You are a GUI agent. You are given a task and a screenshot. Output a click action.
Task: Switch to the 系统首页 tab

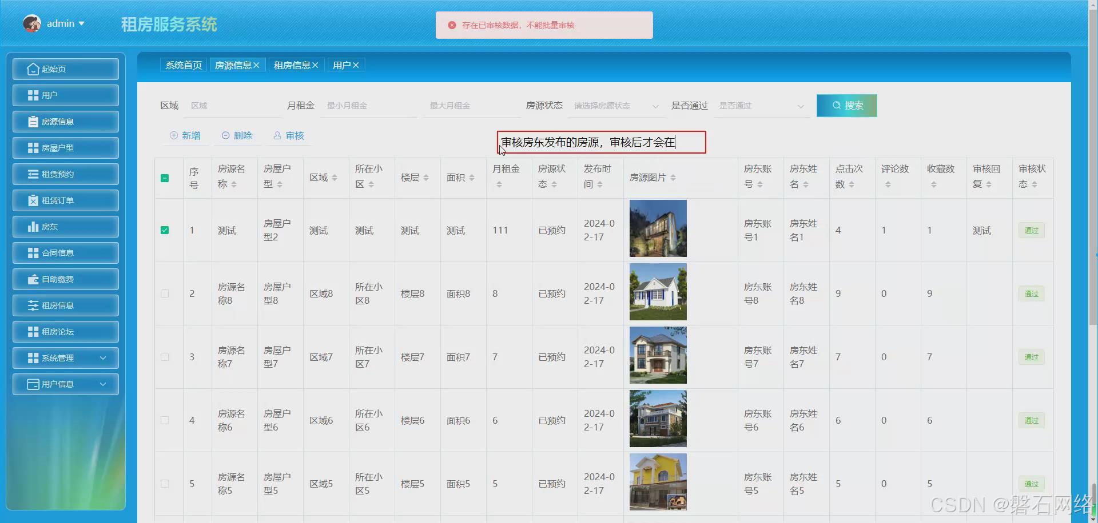click(184, 65)
